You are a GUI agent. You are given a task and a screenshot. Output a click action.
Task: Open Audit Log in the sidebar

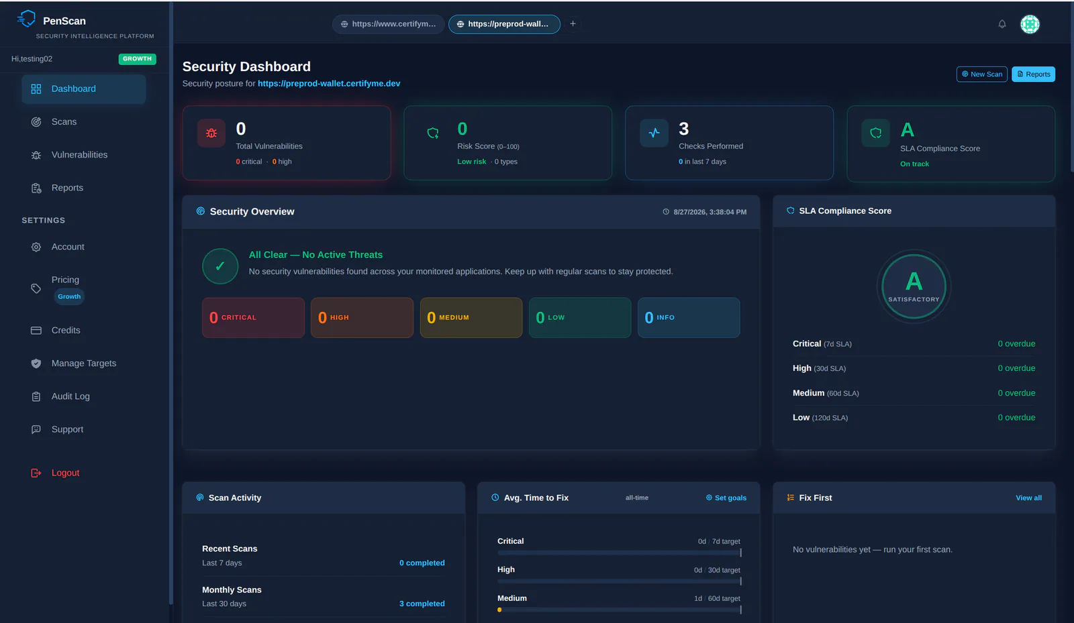[x=84, y=397]
